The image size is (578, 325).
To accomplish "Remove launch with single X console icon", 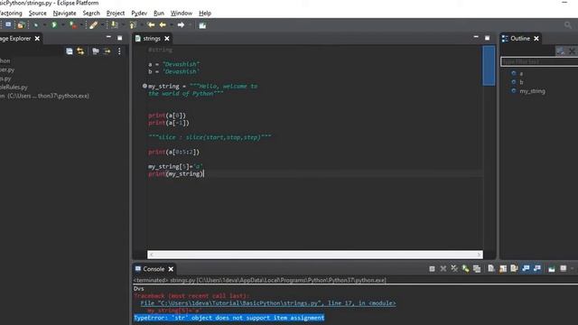I will [x=443, y=269].
